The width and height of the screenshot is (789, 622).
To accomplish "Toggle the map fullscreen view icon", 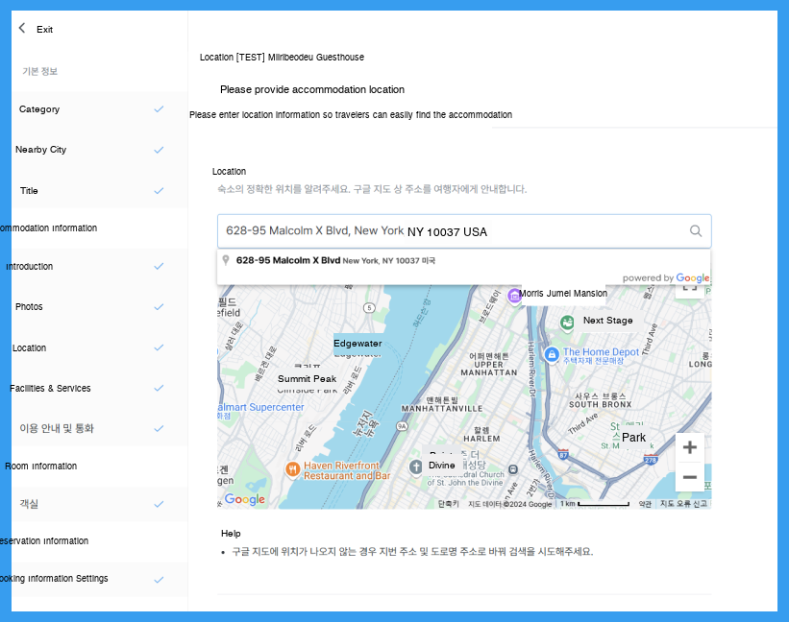I will 689,289.
